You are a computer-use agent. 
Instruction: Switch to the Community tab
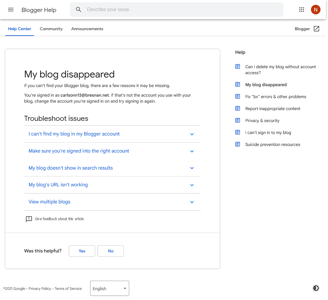pos(51,29)
